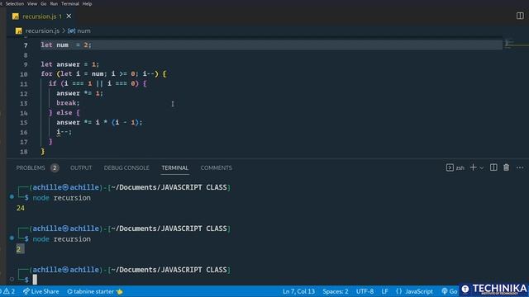
Task: Click the terminal output 24
Action: (x=20, y=208)
